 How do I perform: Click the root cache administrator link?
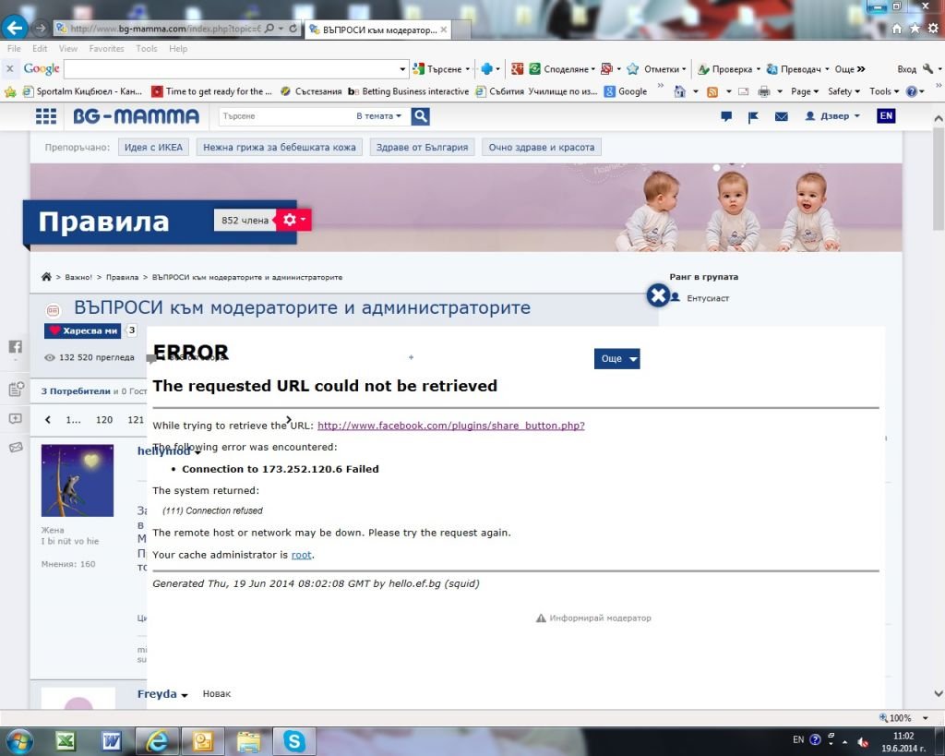pos(302,555)
